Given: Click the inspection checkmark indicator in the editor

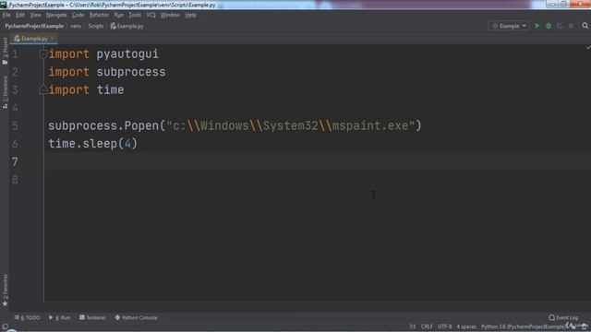Looking at the screenshot, I should coord(587,47).
